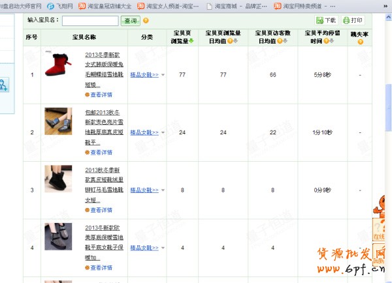Click the 打印 print icon button
This screenshot has width=392, height=283.
click(x=353, y=21)
